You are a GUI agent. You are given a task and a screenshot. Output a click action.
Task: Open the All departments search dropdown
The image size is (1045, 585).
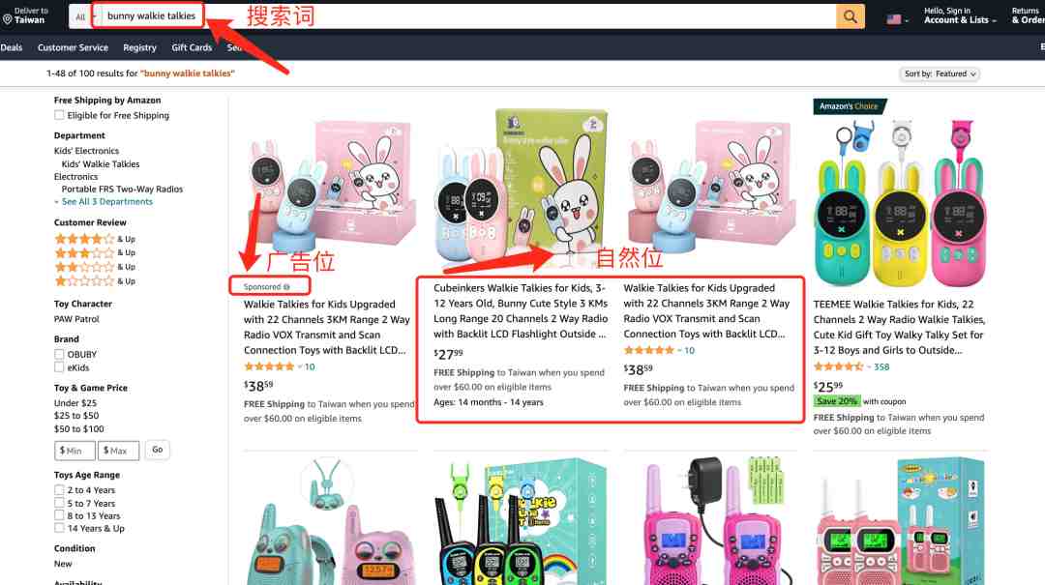(80, 16)
